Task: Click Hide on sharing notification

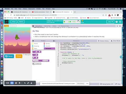Action: pos(87,84)
